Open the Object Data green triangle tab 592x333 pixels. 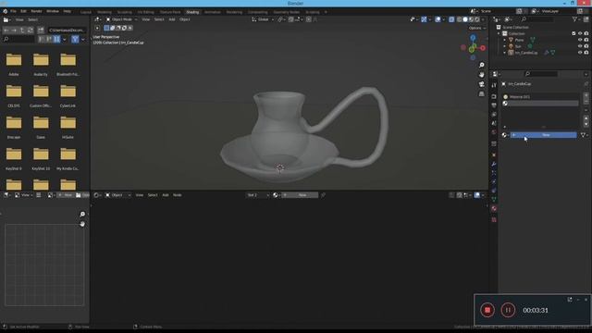(x=494, y=199)
